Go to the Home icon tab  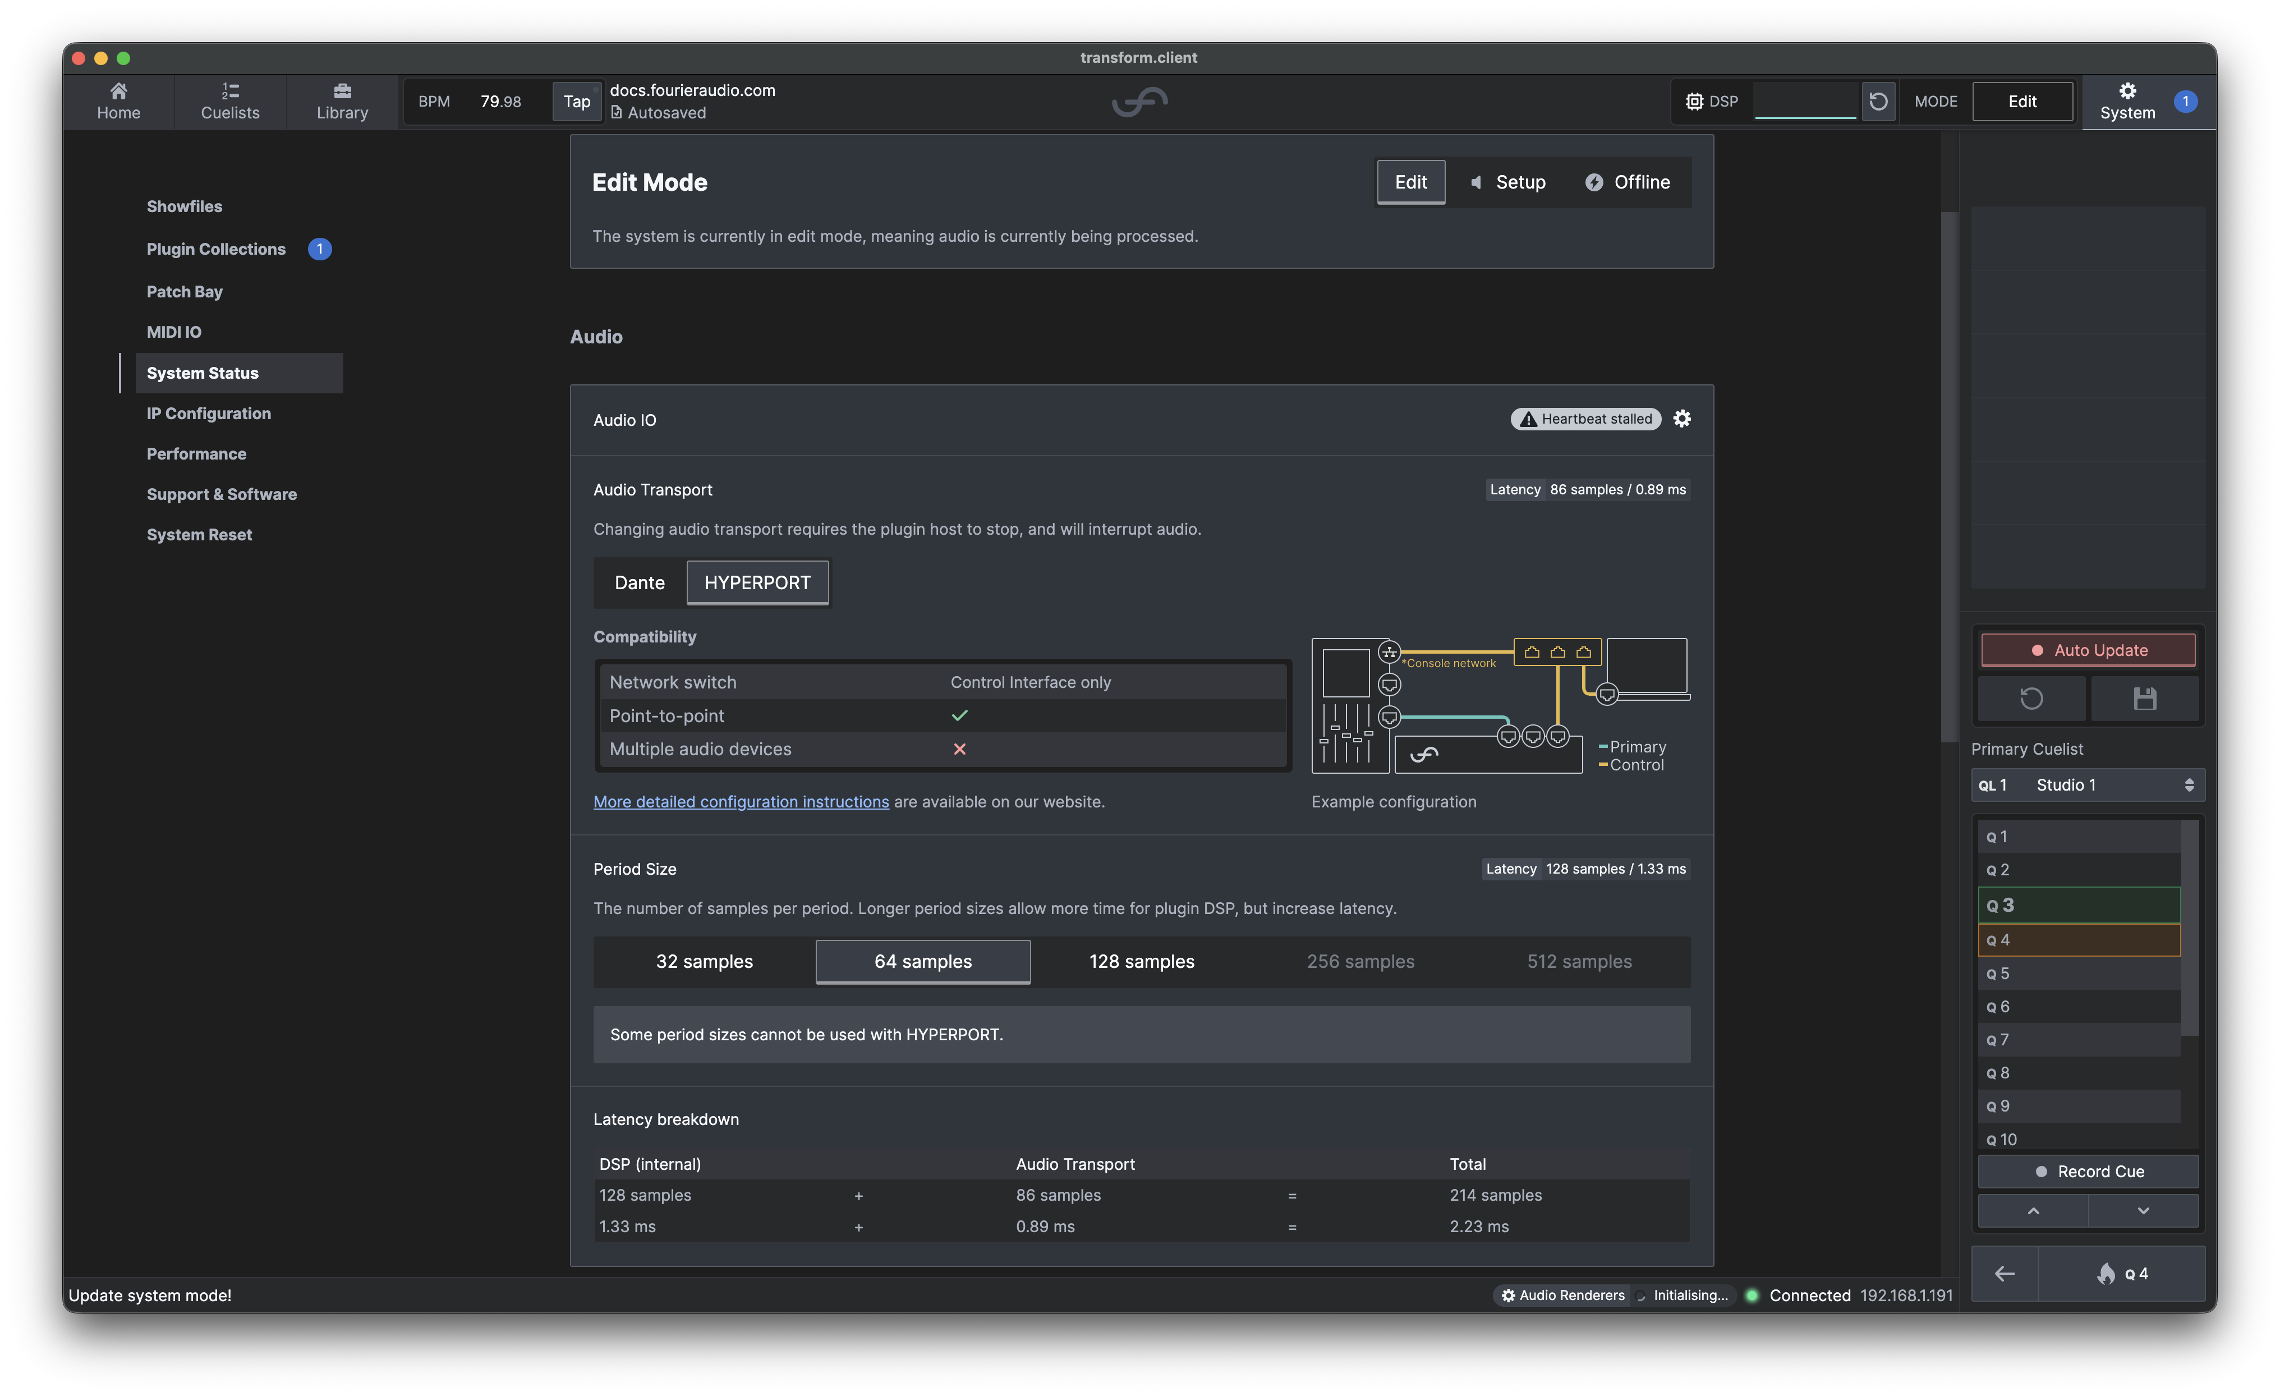point(118,101)
